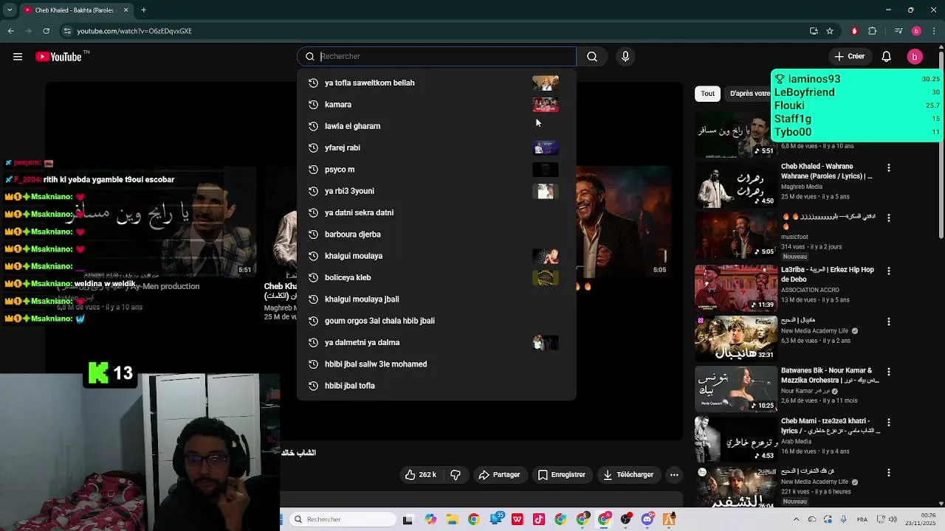Open options for Batwanes Bik video
Viewport: 945px width, 531px height.
(889, 372)
